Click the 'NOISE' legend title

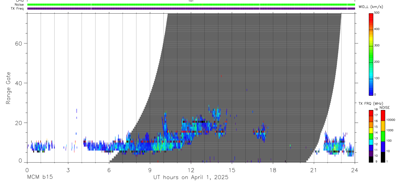(384, 107)
